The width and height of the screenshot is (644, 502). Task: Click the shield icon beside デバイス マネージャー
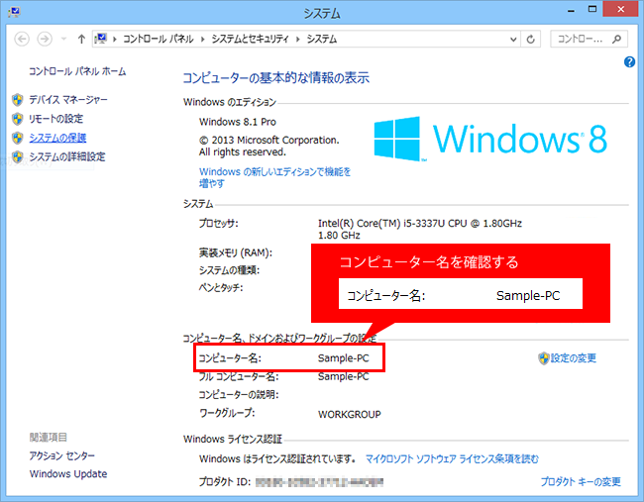click(17, 100)
